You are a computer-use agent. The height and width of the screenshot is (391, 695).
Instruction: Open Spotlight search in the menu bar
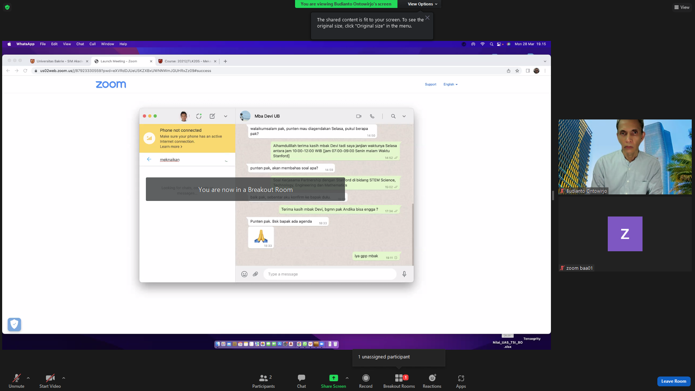[x=492, y=44]
